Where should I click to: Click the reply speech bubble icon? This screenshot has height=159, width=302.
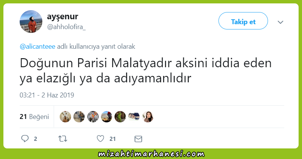[25, 139]
